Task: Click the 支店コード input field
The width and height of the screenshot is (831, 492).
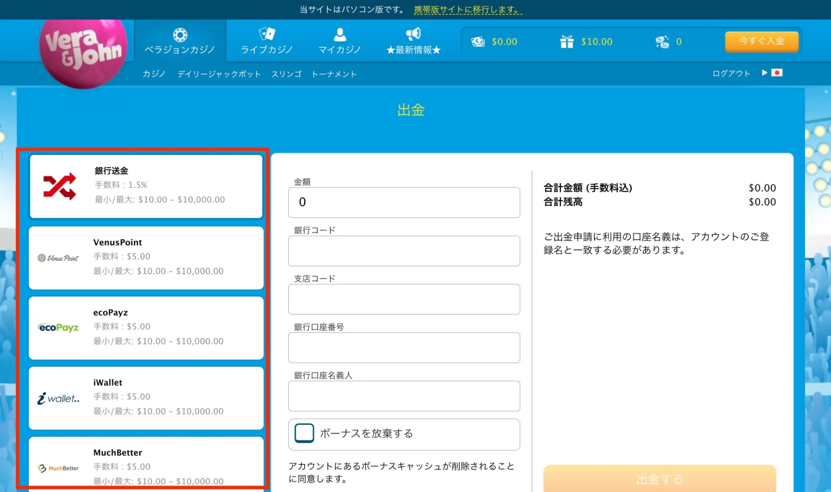Action: pos(404,299)
